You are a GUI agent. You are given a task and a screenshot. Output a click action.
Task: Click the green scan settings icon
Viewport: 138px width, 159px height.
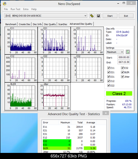[x=128, y=52]
